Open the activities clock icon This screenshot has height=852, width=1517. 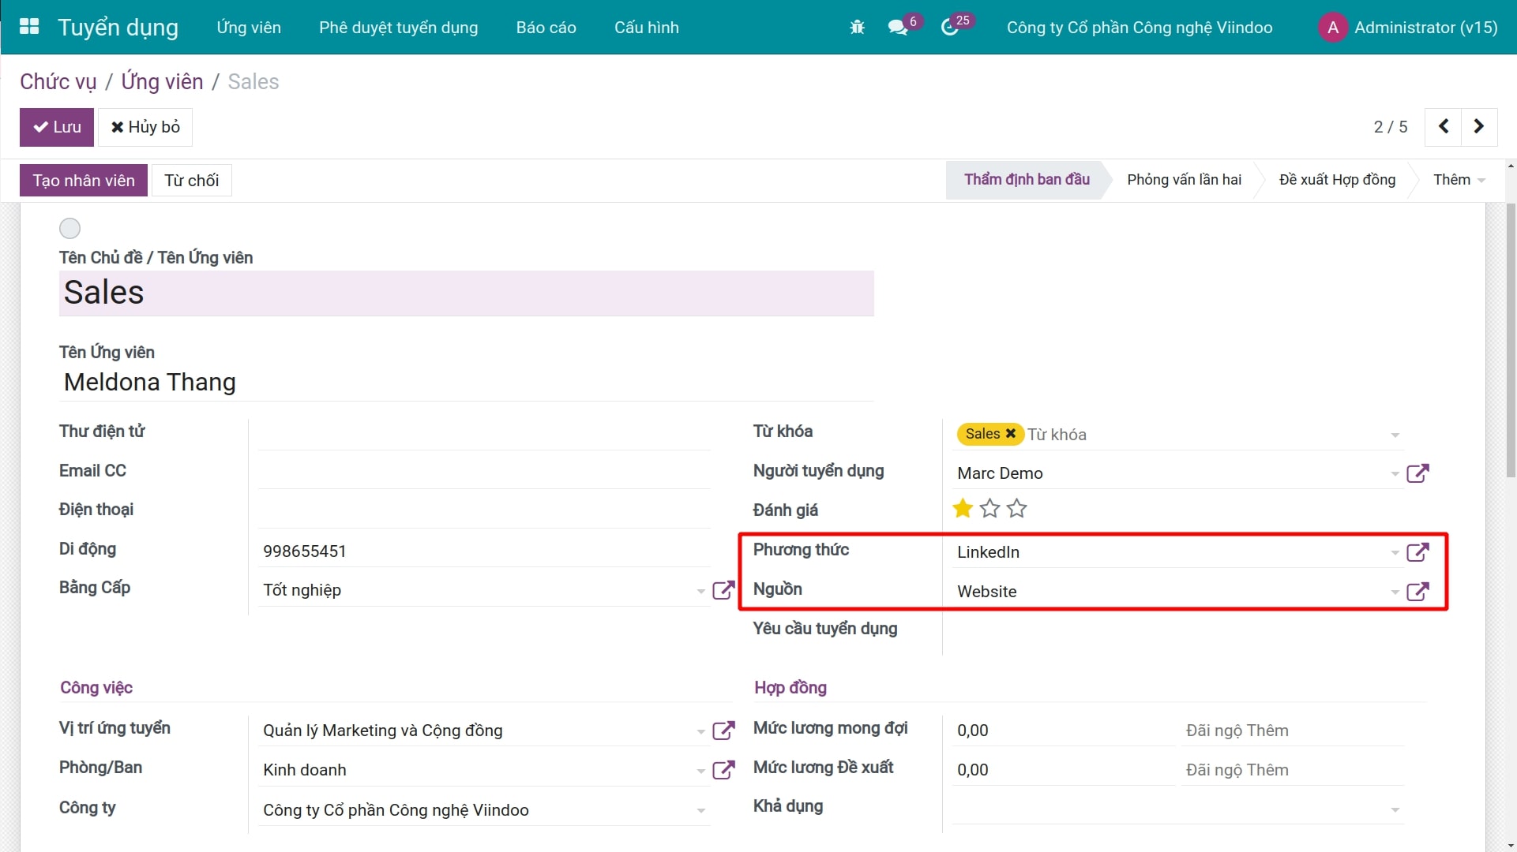click(x=949, y=28)
